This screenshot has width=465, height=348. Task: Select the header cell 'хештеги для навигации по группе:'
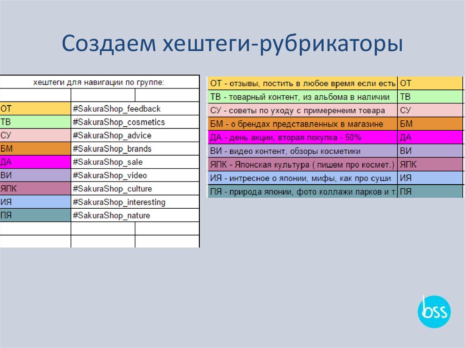pyautogui.click(x=99, y=82)
